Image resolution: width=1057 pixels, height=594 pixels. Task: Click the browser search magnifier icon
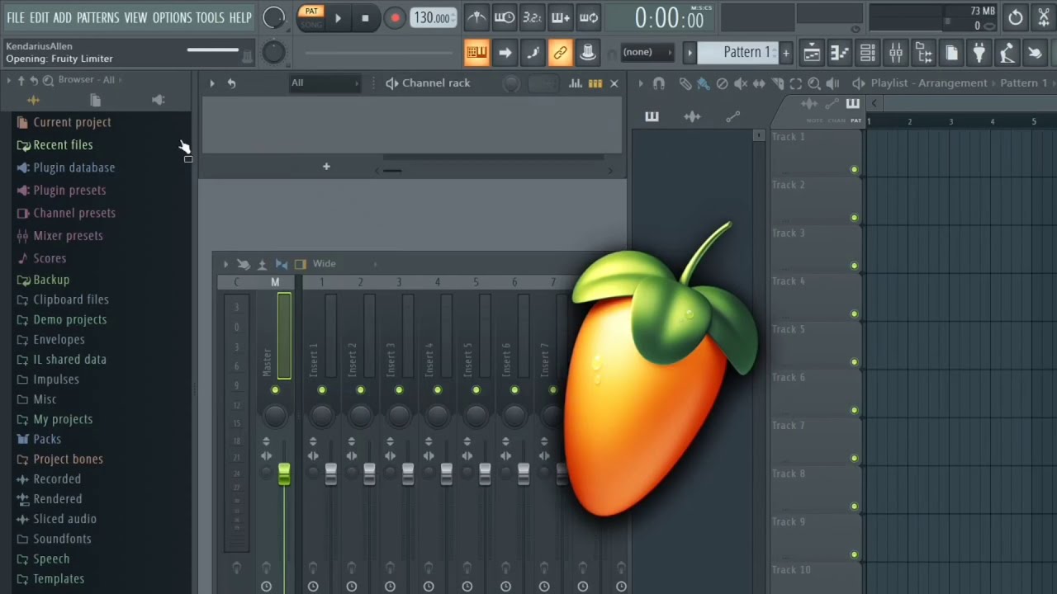48,80
